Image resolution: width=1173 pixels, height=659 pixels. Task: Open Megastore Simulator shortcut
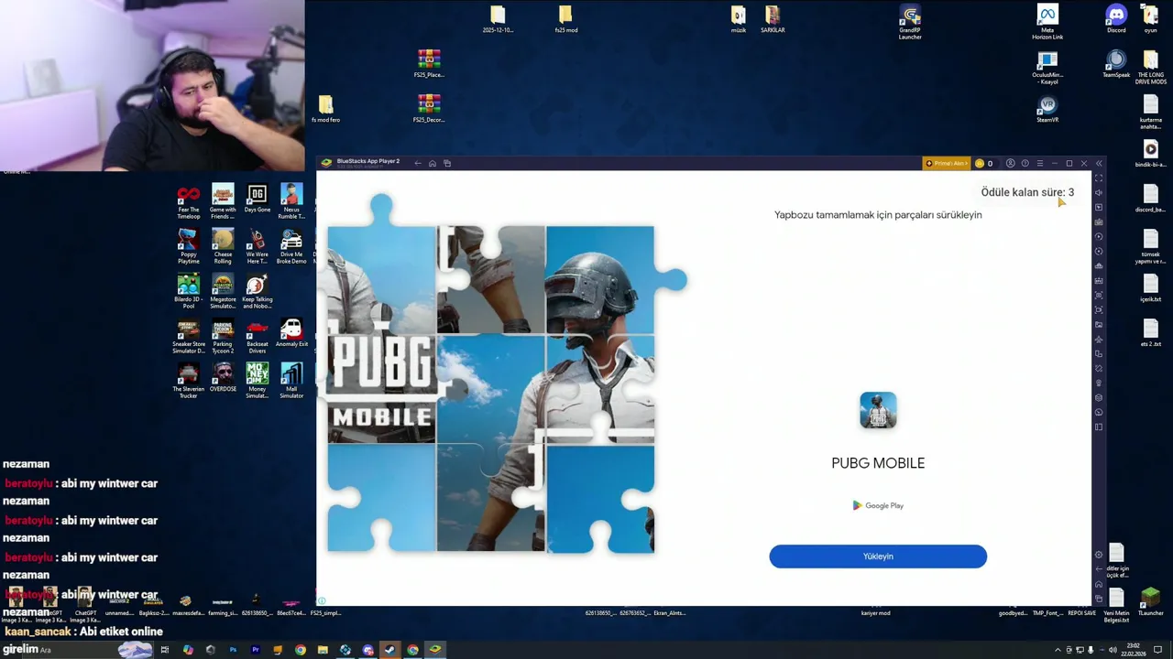point(223,292)
